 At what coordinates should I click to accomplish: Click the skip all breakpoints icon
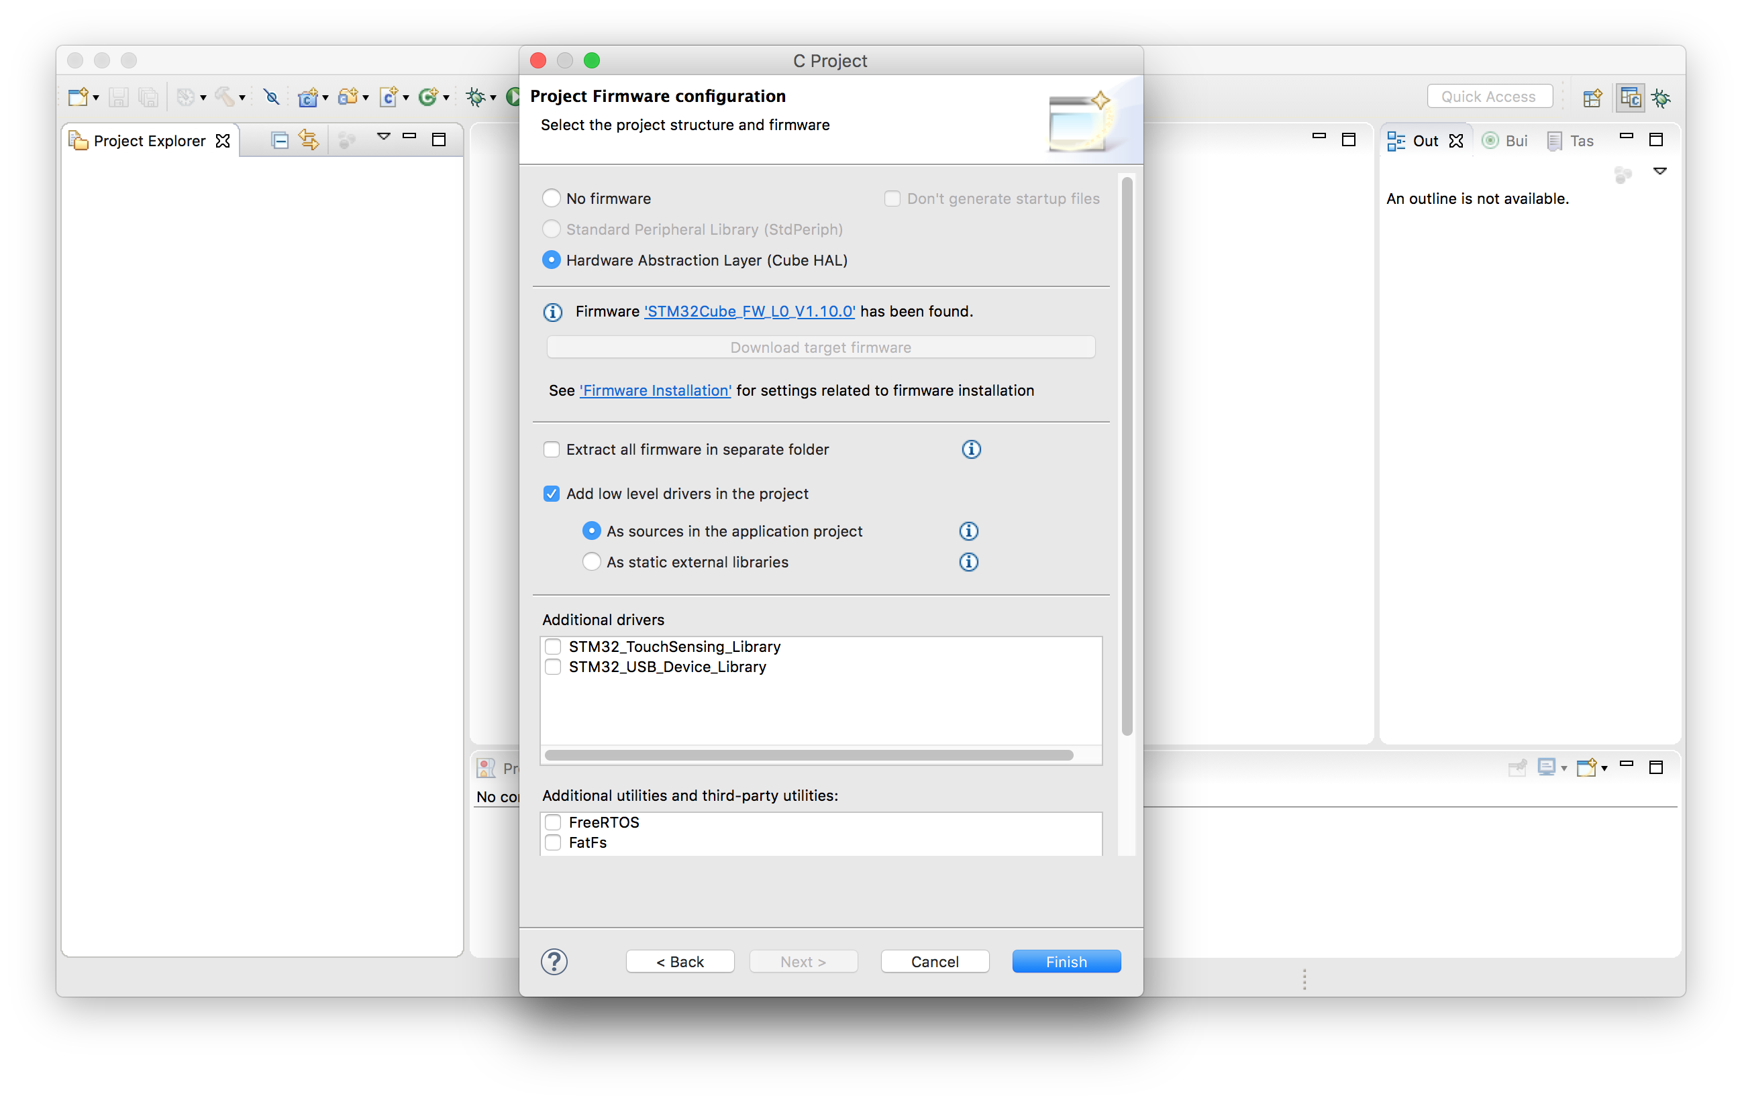pos(271,97)
